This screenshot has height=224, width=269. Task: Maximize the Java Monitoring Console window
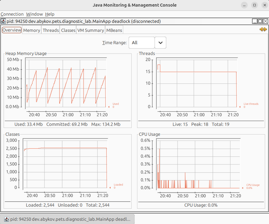[x=255, y=5]
